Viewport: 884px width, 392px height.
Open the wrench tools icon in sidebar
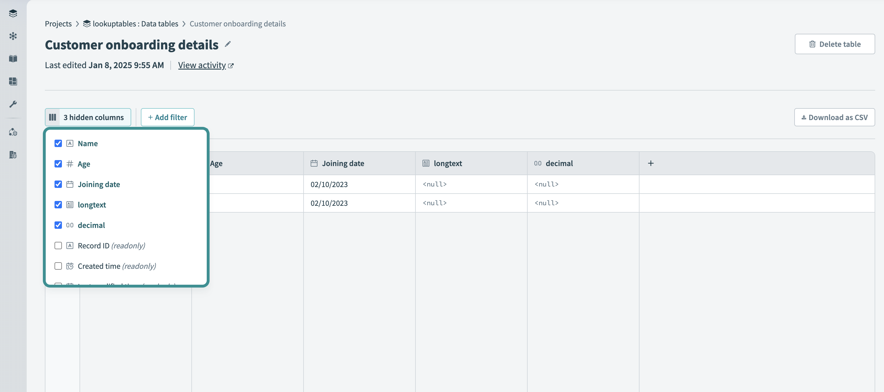pyautogui.click(x=13, y=104)
